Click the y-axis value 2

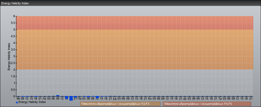14,70
